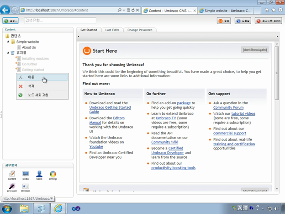This screenshot has width=285, height=214.
Task: Open the address bar search dropdown arrow
Action: click(124, 10)
